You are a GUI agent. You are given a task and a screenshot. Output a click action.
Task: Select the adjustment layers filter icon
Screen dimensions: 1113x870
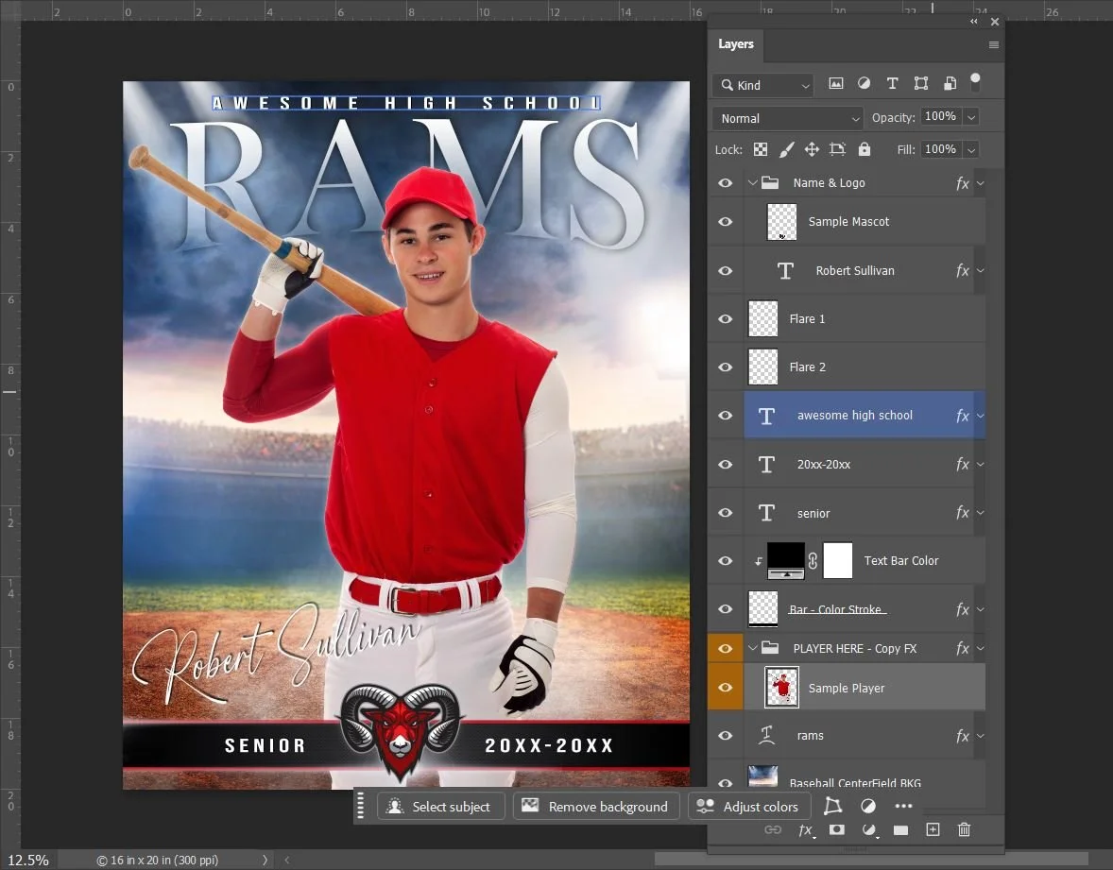pyautogui.click(x=864, y=83)
